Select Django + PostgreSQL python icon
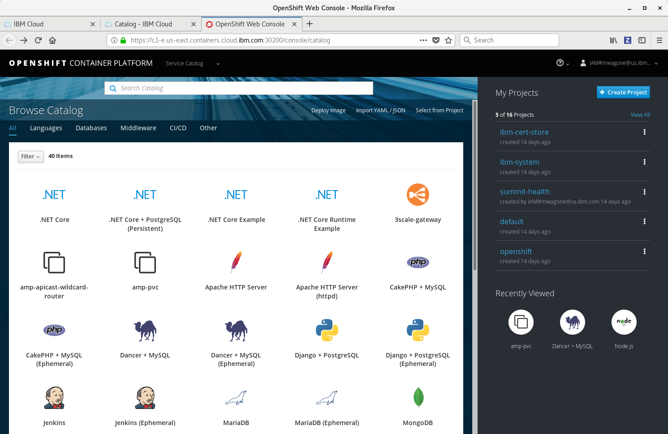 point(327,330)
